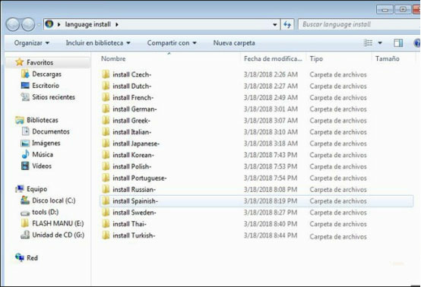Viewport: 421px width, 287px height.
Task: Open the Incluir en biblioteca menu
Action: [98, 43]
